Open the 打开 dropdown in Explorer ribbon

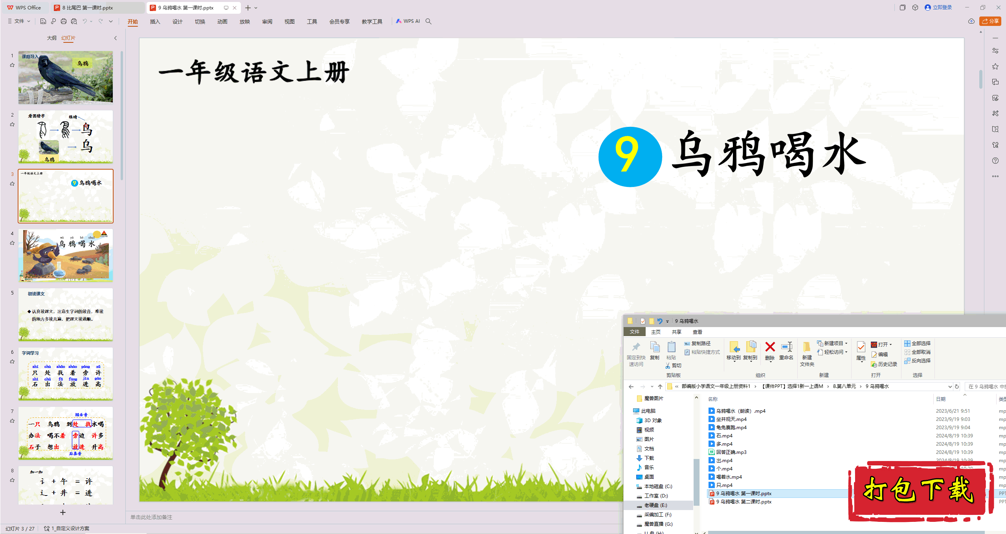click(x=882, y=344)
